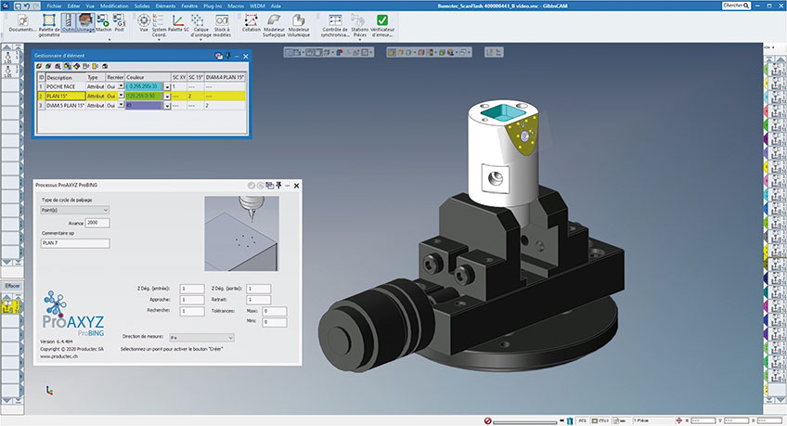Open the Modeleur Volumique tool
Image resolution: width=787 pixels, height=426 pixels.
click(x=299, y=21)
